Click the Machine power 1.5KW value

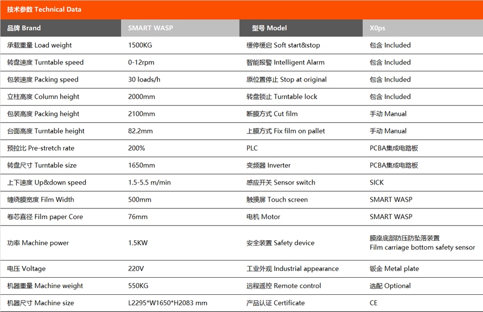(x=138, y=243)
